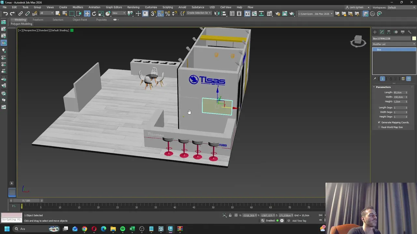The width and height of the screenshot is (417, 234).
Task: Select the Select and Rotate tool
Action: (x=94, y=13)
